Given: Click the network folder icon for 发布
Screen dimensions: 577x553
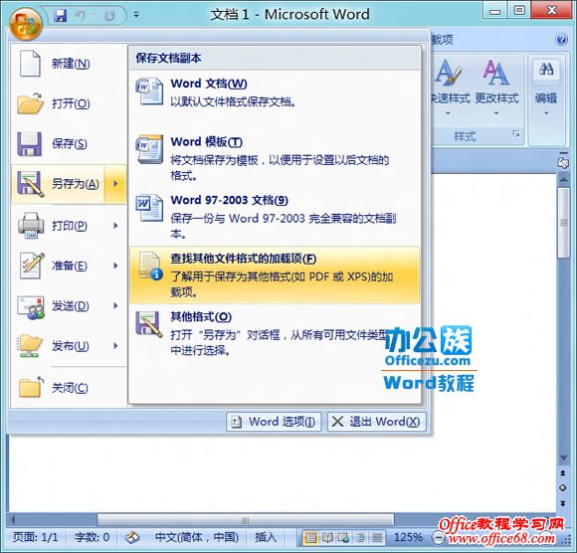Looking at the screenshot, I should click(30, 345).
